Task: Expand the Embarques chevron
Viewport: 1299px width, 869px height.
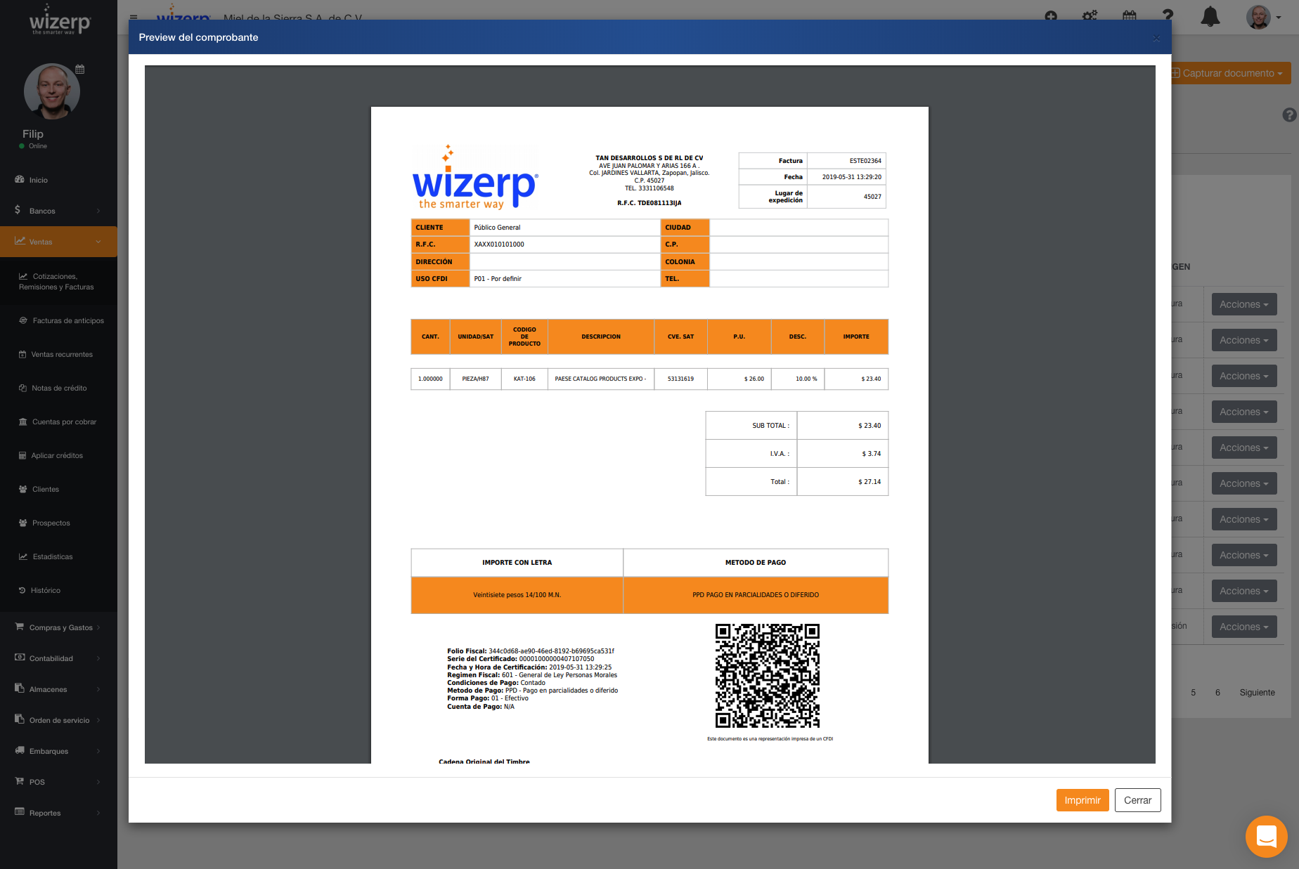Action: (x=98, y=751)
